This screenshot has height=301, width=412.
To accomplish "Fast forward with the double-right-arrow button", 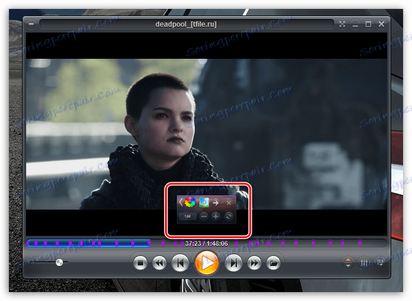I will click(254, 262).
